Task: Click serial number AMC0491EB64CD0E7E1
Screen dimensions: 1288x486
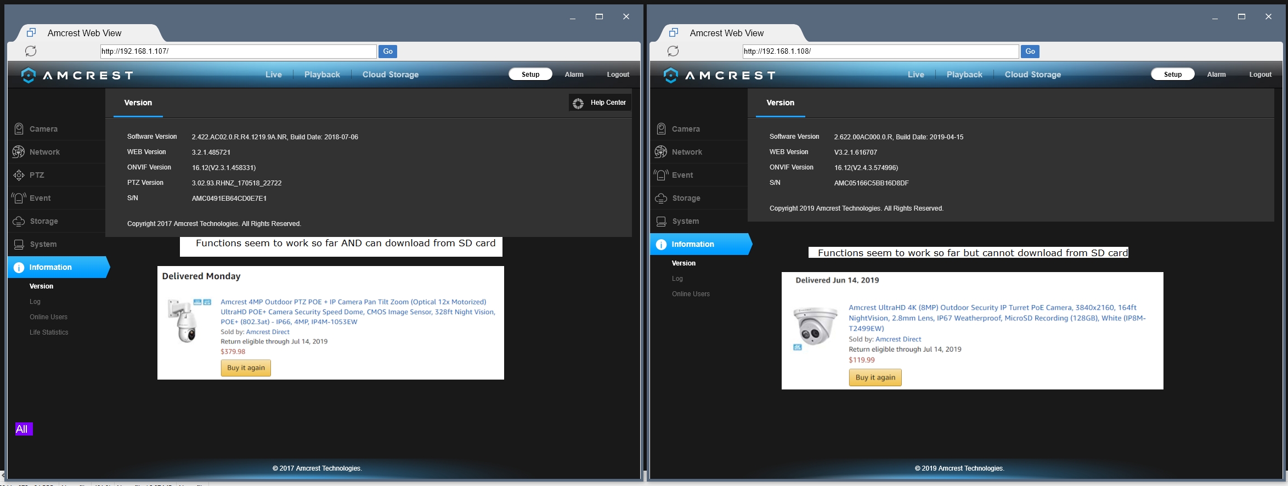Action: coord(229,199)
